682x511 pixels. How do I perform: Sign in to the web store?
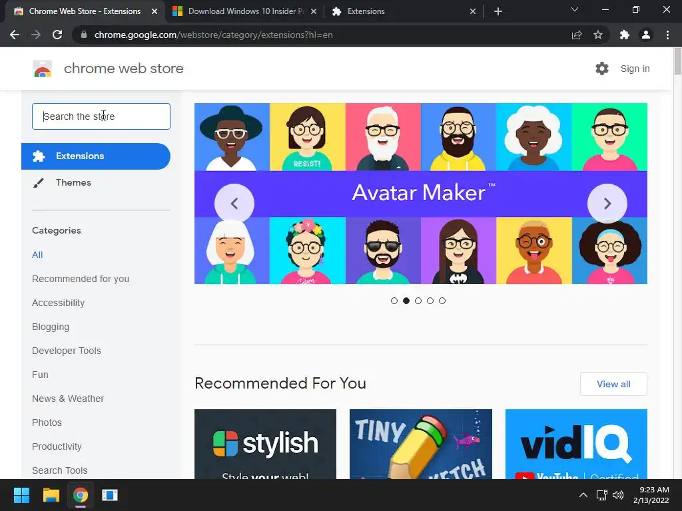(635, 69)
